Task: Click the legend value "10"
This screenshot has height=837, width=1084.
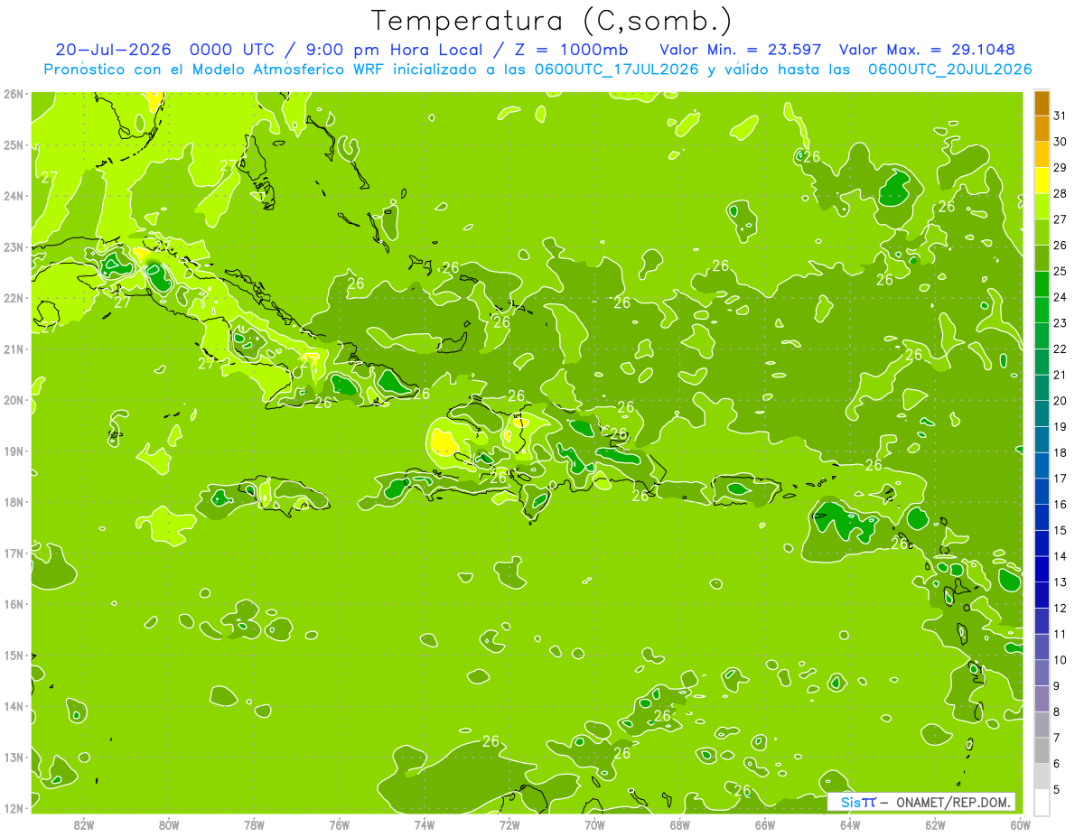Action: pos(1061,660)
